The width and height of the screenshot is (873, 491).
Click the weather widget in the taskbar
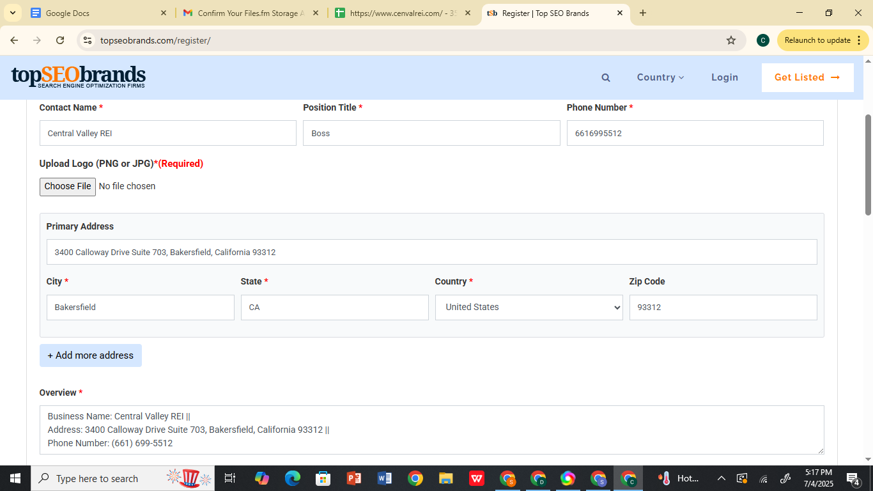(679, 478)
